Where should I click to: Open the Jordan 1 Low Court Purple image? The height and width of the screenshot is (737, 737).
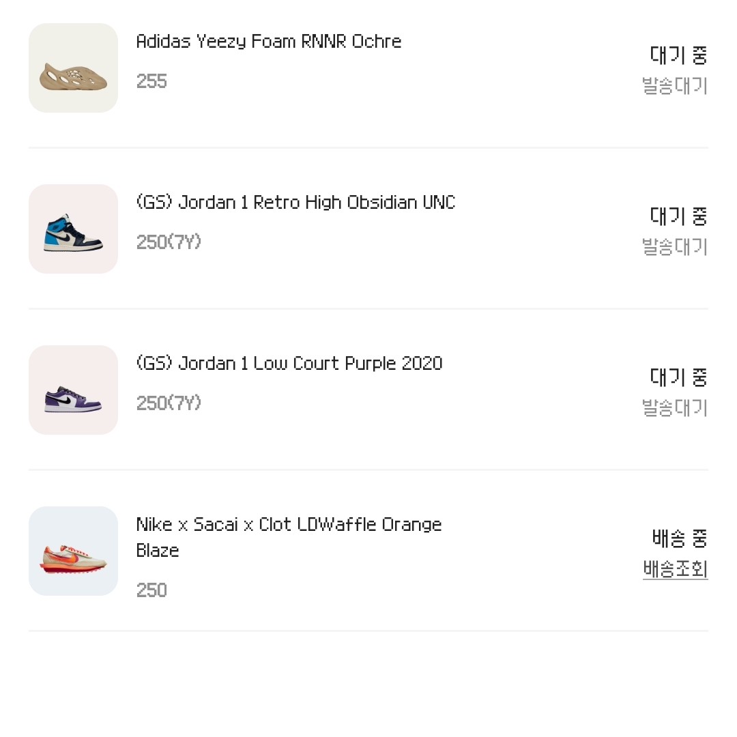[x=73, y=390]
